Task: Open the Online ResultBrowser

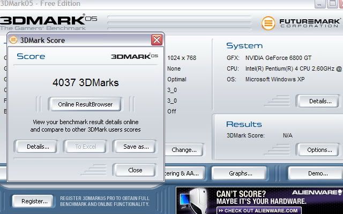Action: click(x=85, y=104)
